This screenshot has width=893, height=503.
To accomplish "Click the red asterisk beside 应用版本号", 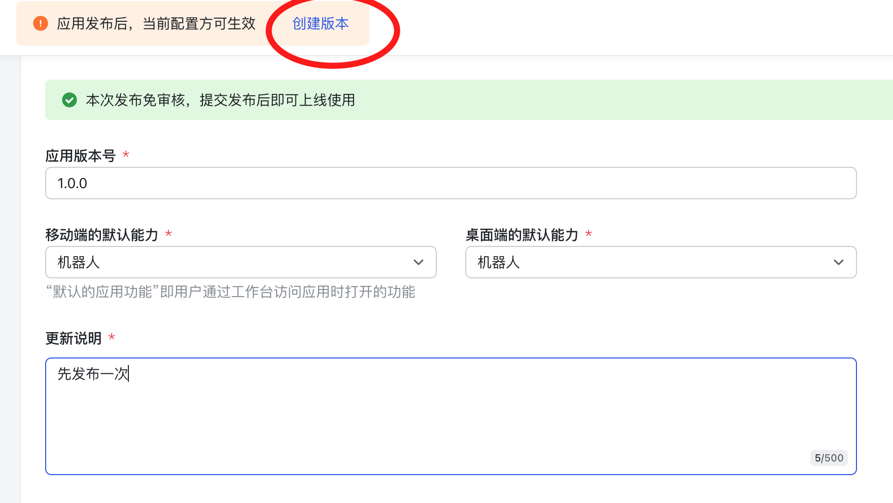I will [126, 155].
